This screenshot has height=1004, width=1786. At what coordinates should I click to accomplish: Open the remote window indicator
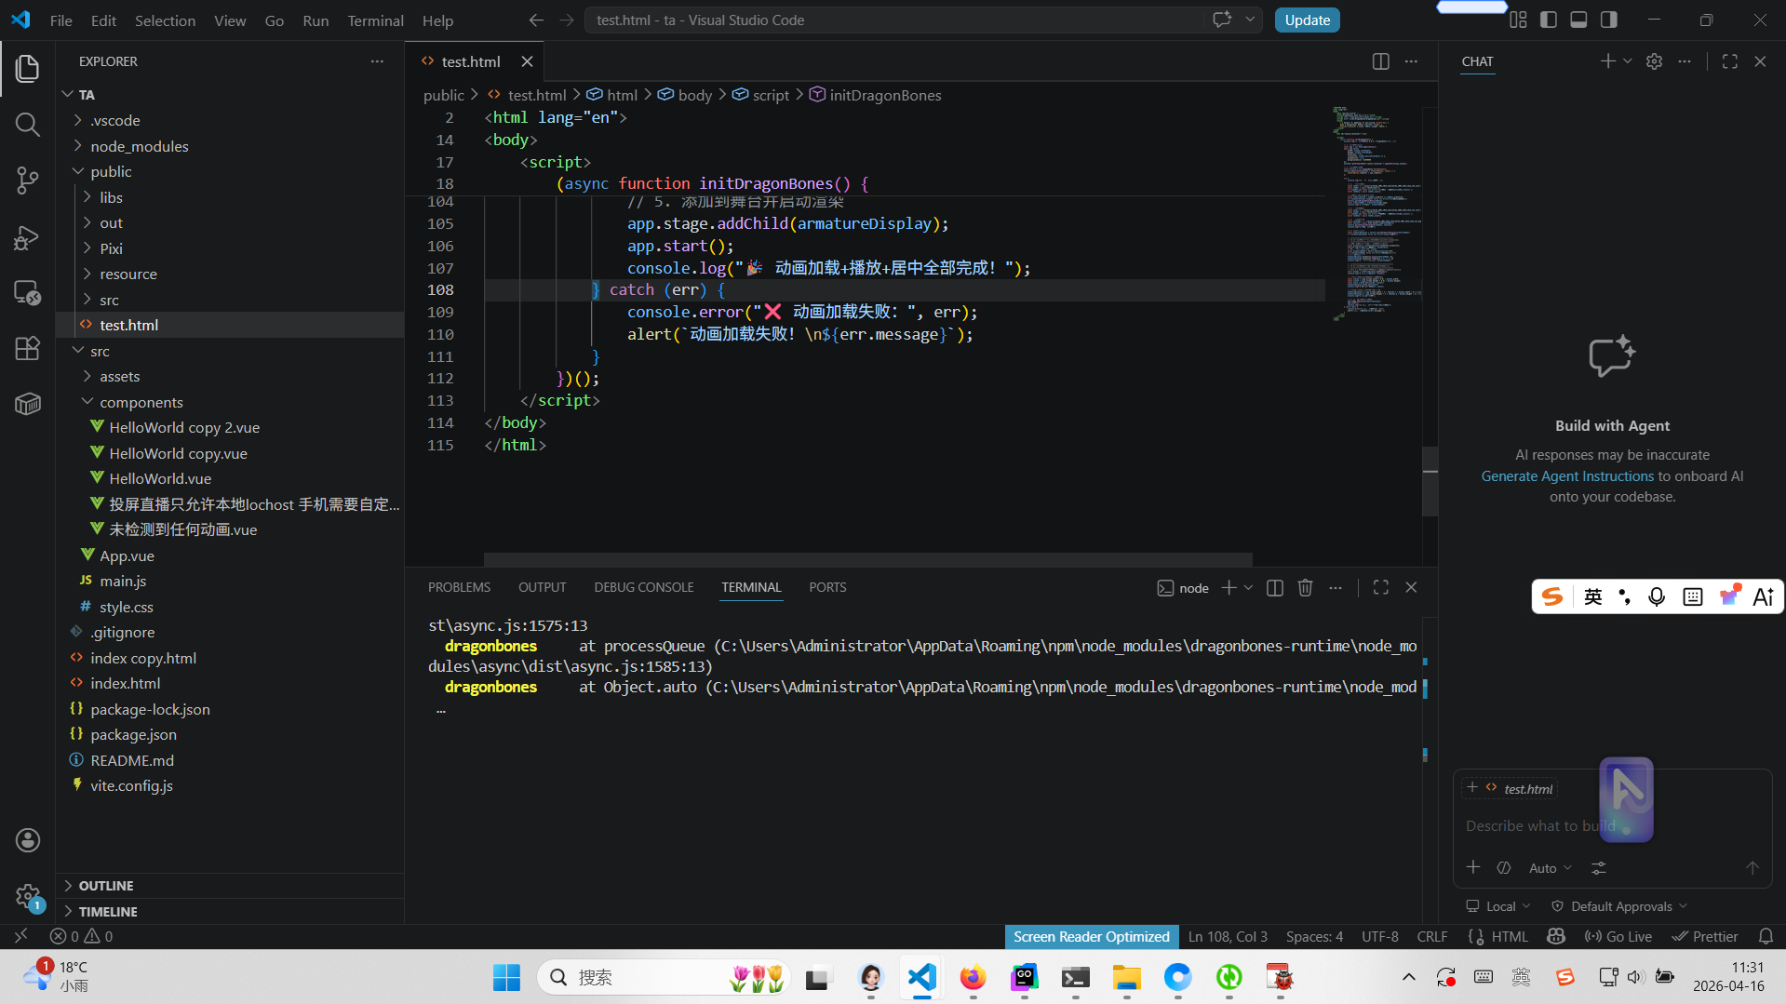pos(20,936)
